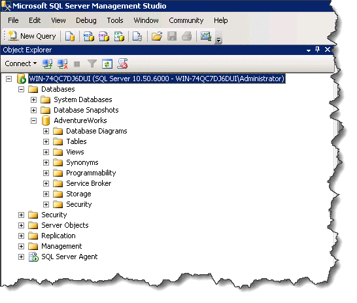This screenshot has width=357, height=303.
Task: Toggle the Object Explorer auto-hide pin
Action: pos(317,49)
